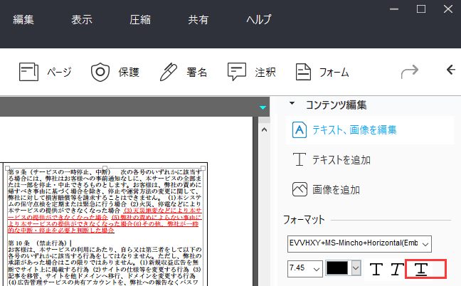Image resolution: width=461 pixels, height=286 pixels.
Task: Minimize the window
Action: point(394,9)
